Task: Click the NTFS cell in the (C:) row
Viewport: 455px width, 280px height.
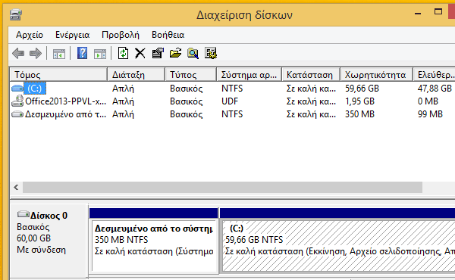Action: 232,89
